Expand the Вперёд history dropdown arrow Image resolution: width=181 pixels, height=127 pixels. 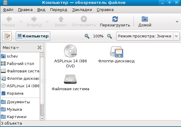(47, 21)
